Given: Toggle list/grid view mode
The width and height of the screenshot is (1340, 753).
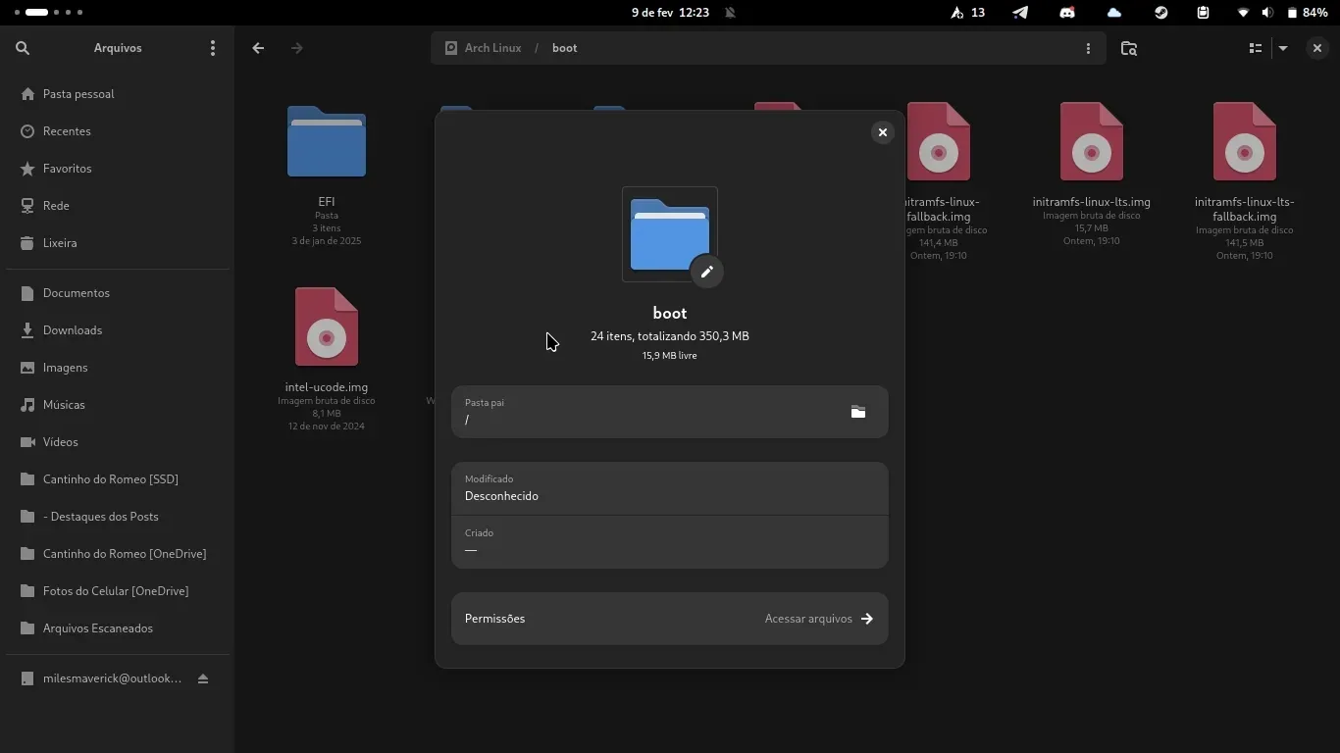Looking at the screenshot, I should 1255,48.
